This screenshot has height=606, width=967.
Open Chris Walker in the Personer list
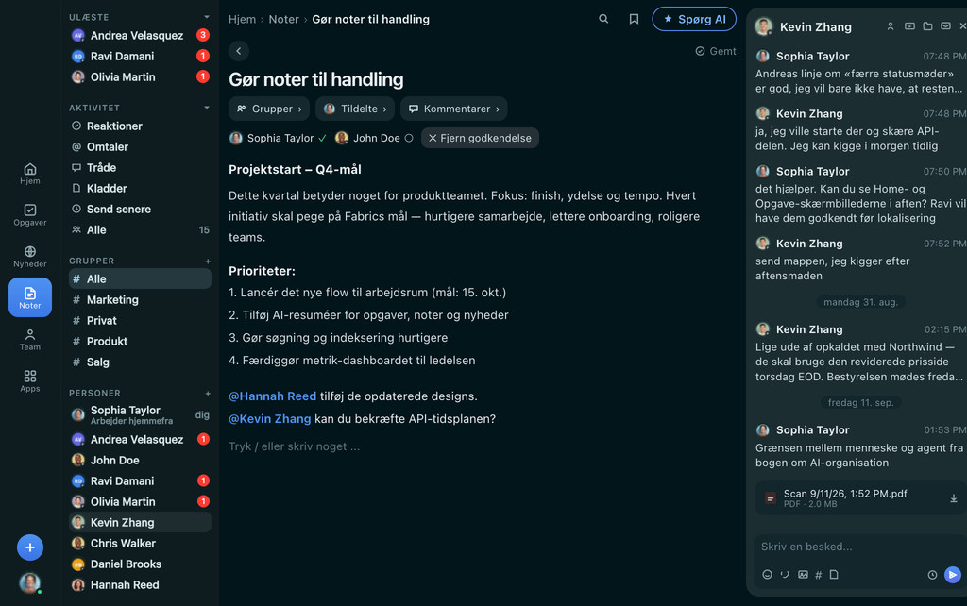[x=140, y=543]
